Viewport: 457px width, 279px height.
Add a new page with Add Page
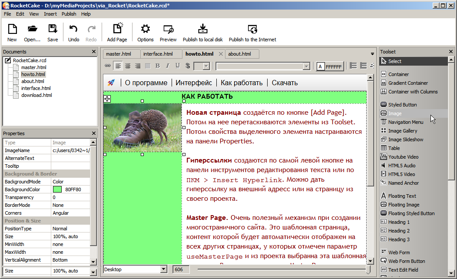point(117,32)
